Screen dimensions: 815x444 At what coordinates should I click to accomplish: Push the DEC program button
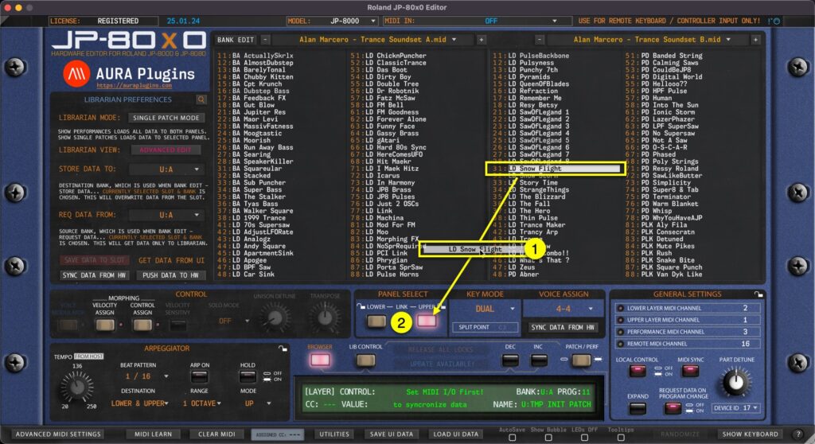[x=510, y=360]
